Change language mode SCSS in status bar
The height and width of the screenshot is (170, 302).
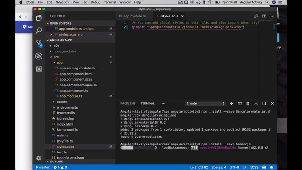(254, 167)
